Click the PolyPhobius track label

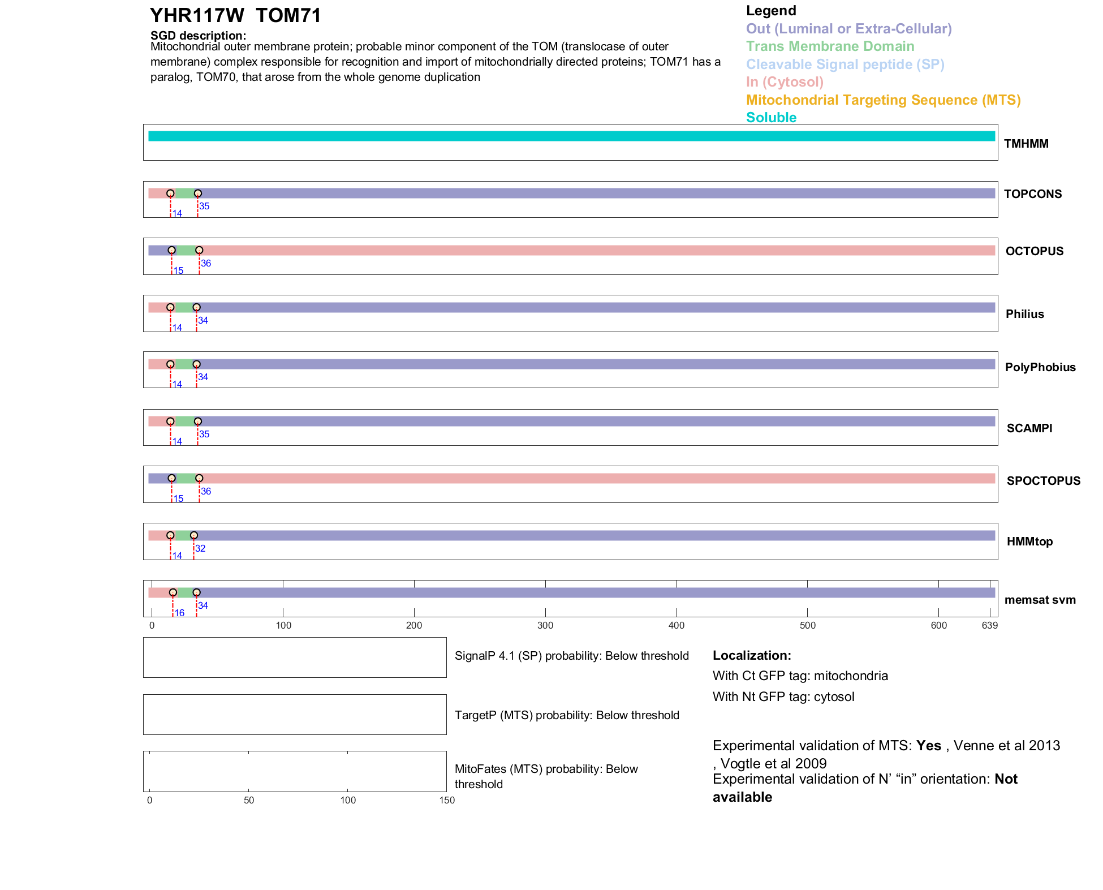[1040, 367]
